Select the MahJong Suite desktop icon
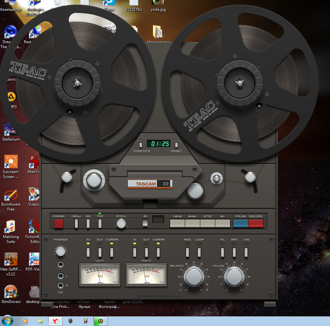Image resolution: width=330 pixels, height=326 pixels. tap(11, 232)
